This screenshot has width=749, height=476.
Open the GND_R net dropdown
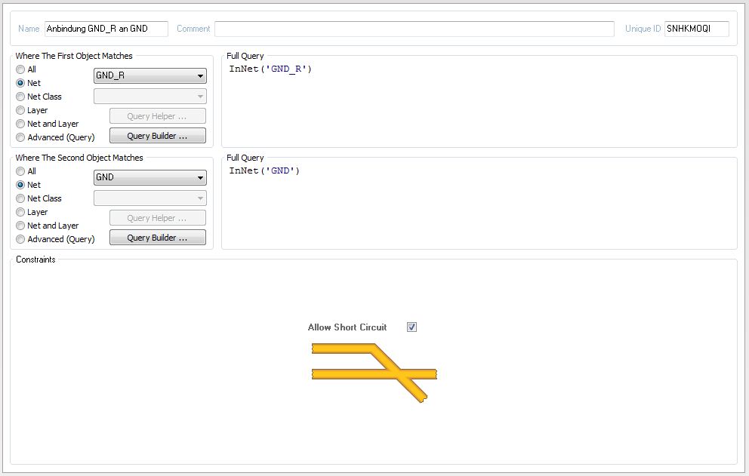(x=150, y=75)
